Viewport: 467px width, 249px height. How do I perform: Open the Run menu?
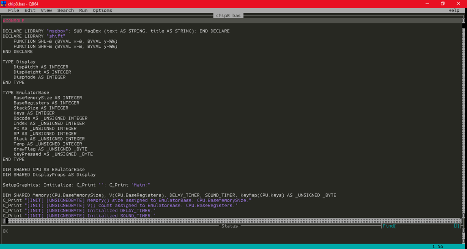coord(83,10)
